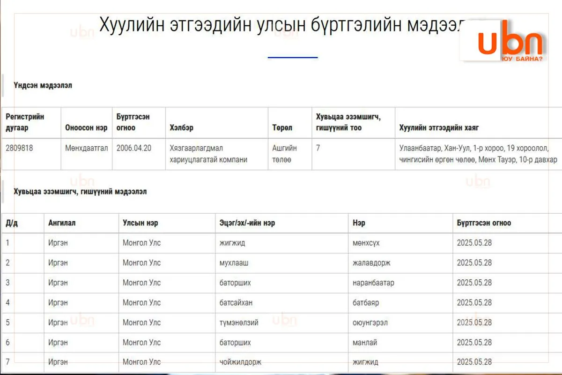The width and height of the screenshot is (562, 375).
Task: Click date 2025.05.28 in the оюунгэрэл row
Action: (x=474, y=322)
